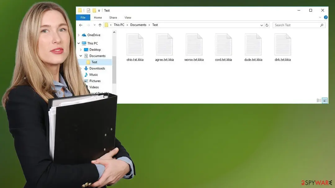Click the Back navigation arrow
The height and width of the screenshot is (188, 335).
pos(81,25)
